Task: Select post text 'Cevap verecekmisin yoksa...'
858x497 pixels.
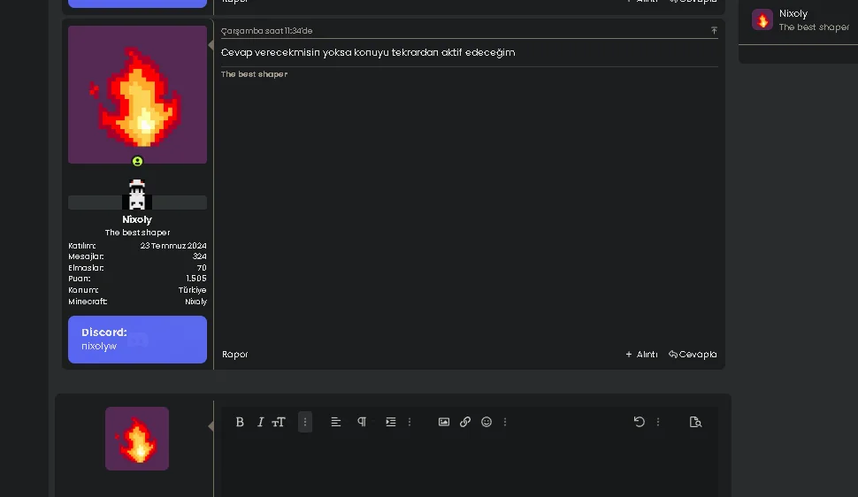Action: click(368, 52)
